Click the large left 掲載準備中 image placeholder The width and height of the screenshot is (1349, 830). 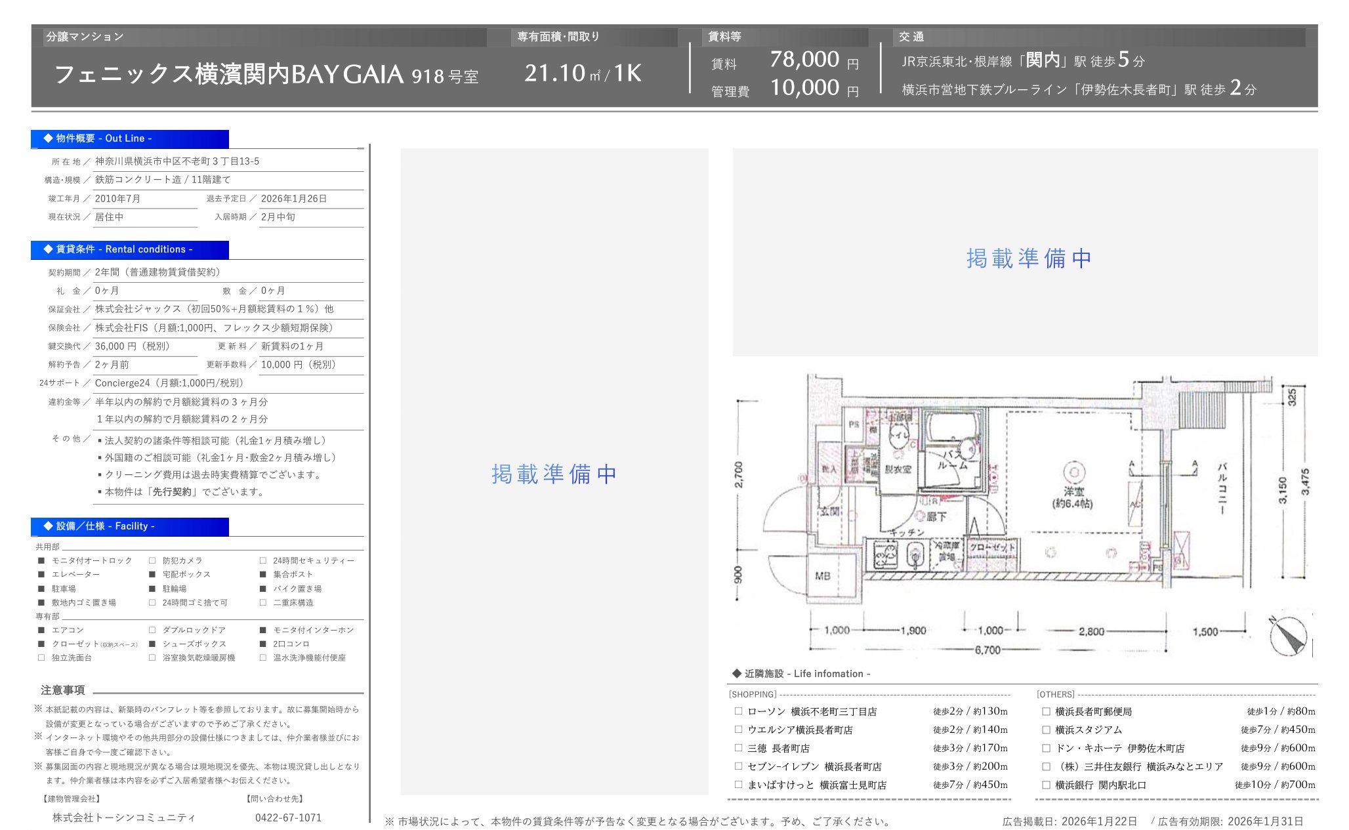554,472
